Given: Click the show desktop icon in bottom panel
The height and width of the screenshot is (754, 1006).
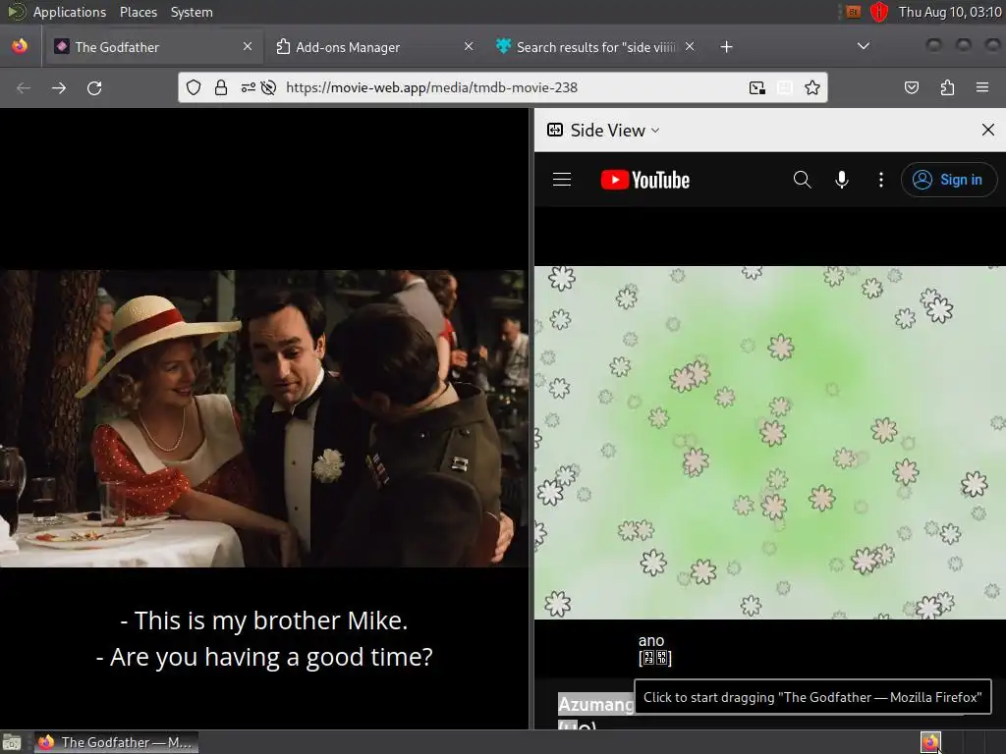Looking at the screenshot, I should pyautogui.click(x=12, y=742).
